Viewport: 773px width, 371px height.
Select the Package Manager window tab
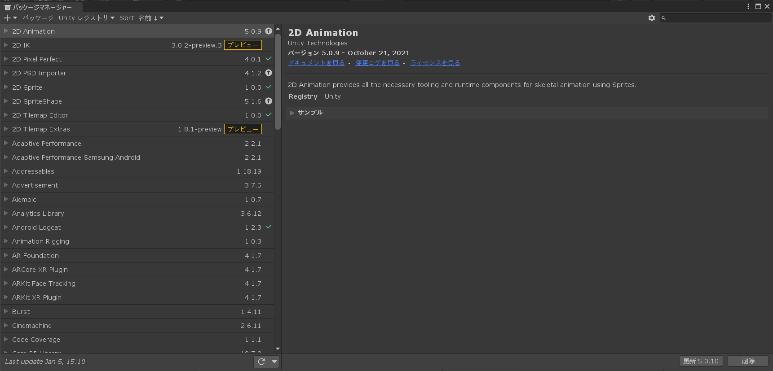click(41, 7)
